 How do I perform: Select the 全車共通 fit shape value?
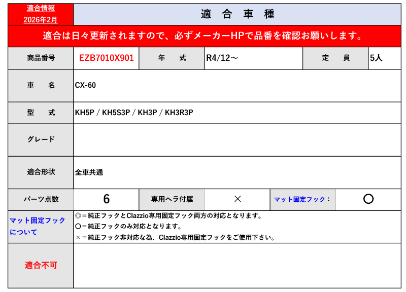pyautogui.click(x=89, y=172)
